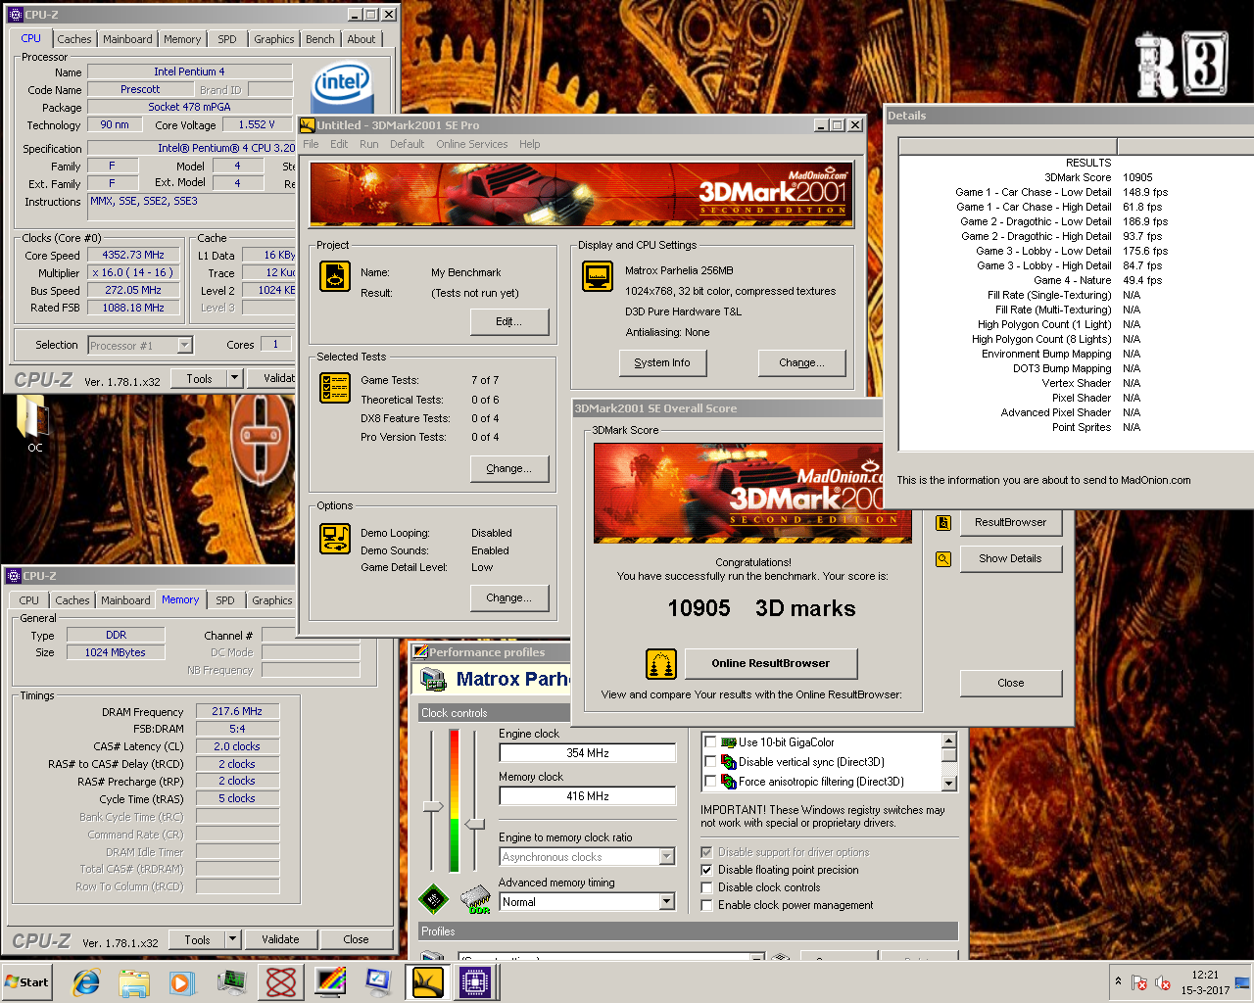Enable Use 10-bit GigaColor checkbox
Image resolution: width=1254 pixels, height=1003 pixels.
(x=710, y=742)
